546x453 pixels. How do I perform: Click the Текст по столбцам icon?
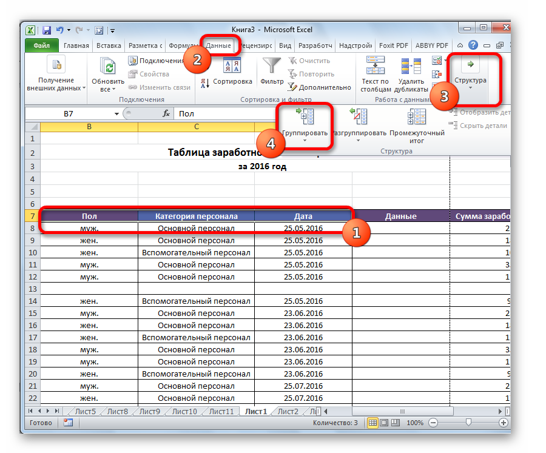375,66
